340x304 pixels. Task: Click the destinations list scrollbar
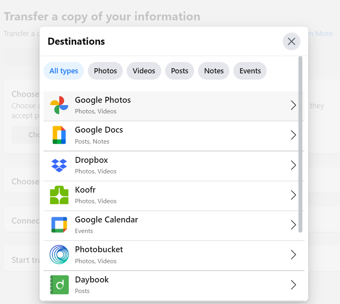tap(300, 144)
